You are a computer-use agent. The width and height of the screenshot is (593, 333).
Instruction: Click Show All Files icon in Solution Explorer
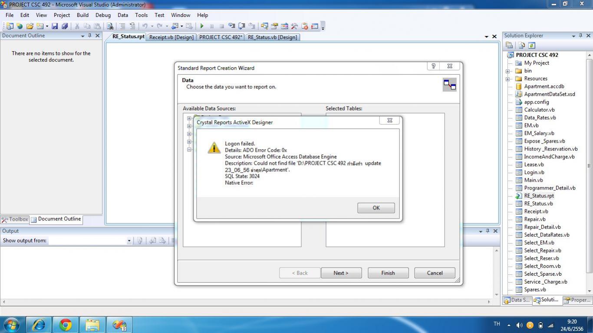pyautogui.click(x=522, y=45)
